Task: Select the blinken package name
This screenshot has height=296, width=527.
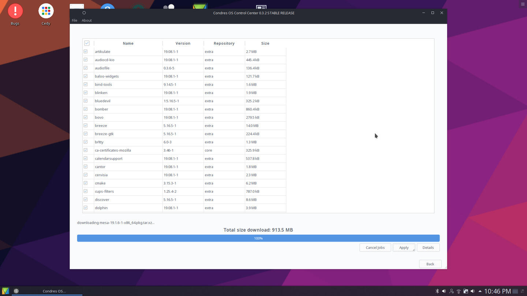Action: pyautogui.click(x=101, y=93)
